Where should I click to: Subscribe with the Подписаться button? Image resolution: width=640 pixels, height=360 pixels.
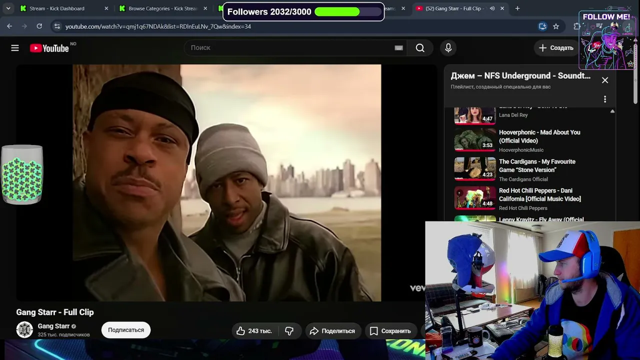click(126, 330)
